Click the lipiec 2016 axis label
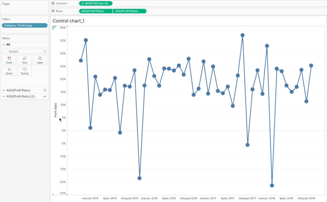Screen dimensions: 327x202 click(x=169, y=198)
